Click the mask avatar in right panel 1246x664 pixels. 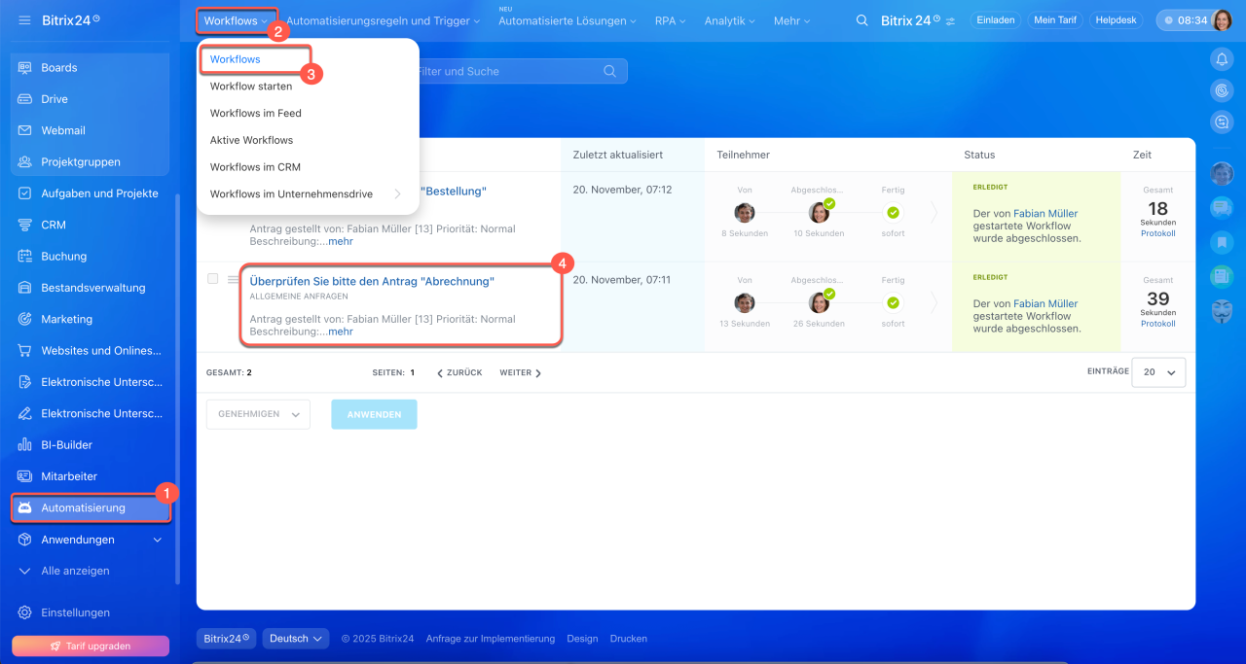tap(1222, 311)
